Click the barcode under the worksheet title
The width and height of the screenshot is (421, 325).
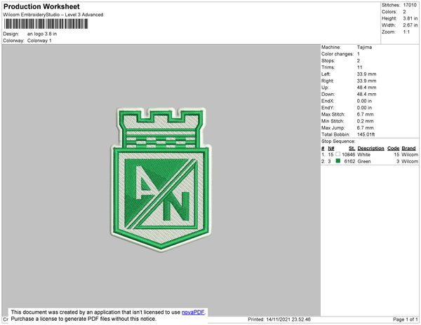pyautogui.click(x=46, y=24)
